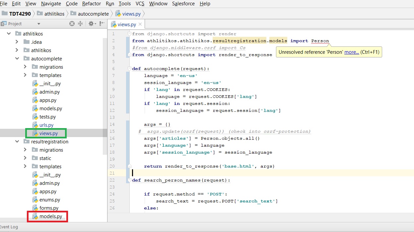Fold the search_person_names function at line 22
Screen dimensions: 414x232
129,180
